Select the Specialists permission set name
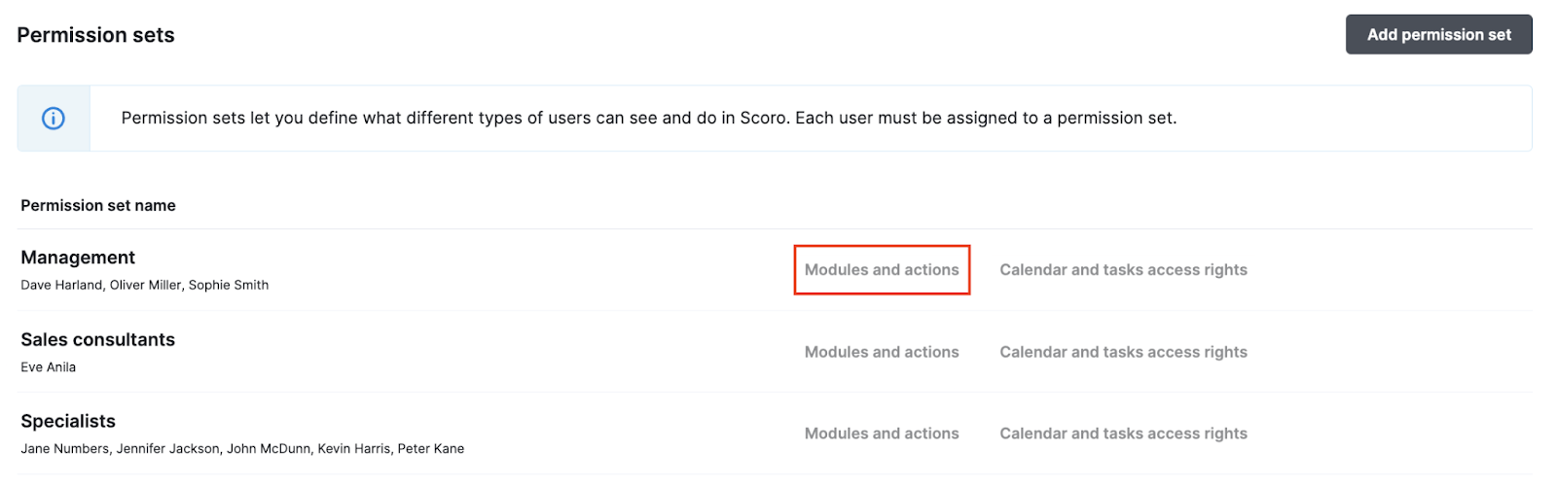This screenshot has height=486, width=1557. click(68, 421)
